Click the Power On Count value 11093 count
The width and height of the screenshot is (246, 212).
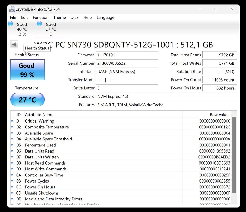pyautogui.click(x=220, y=80)
